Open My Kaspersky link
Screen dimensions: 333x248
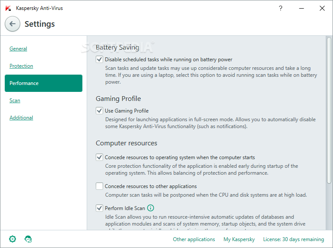click(x=239, y=239)
